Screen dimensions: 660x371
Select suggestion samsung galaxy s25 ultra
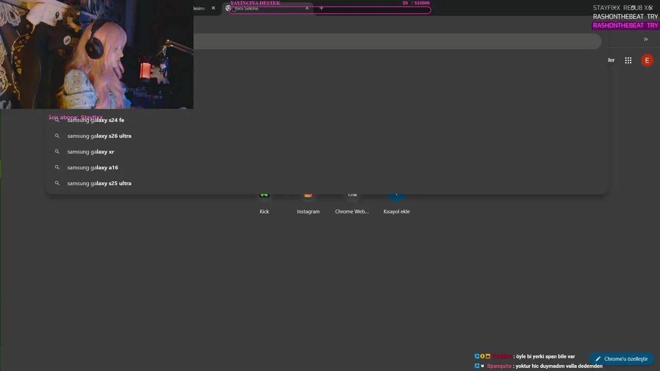[x=326, y=183]
